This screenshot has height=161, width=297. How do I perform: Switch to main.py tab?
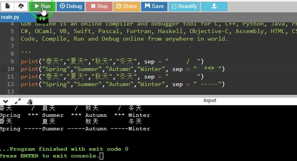click(10, 17)
